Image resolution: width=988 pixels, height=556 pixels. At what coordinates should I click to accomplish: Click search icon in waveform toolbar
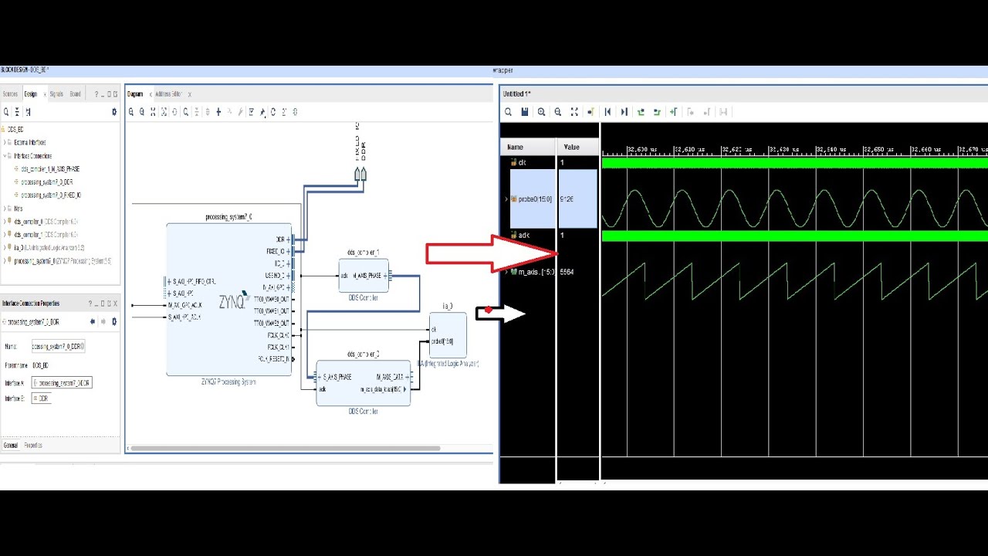[x=508, y=112]
